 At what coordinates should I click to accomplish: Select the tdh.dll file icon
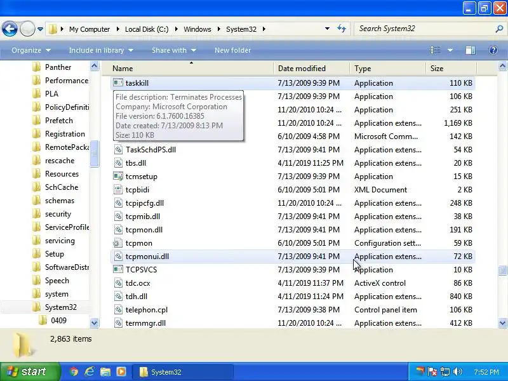(x=118, y=297)
